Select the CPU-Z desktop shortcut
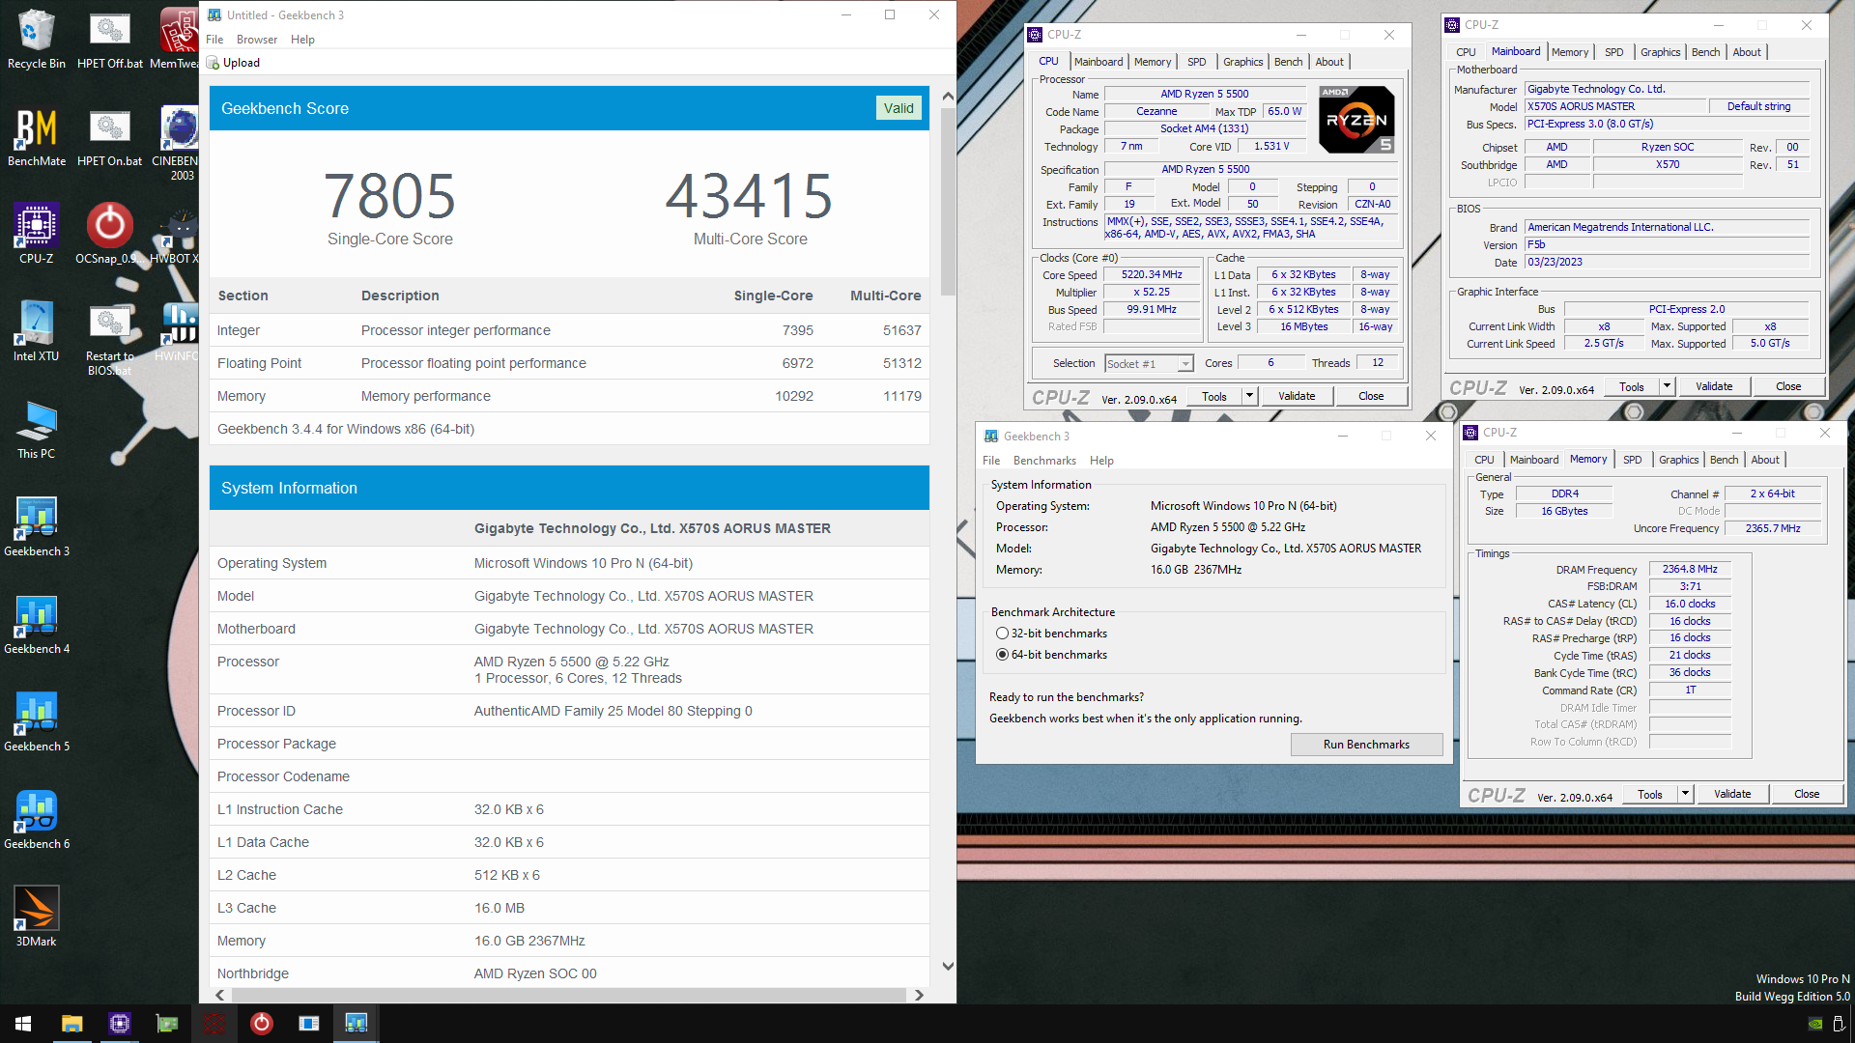The height and width of the screenshot is (1043, 1855). click(x=36, y=234)
